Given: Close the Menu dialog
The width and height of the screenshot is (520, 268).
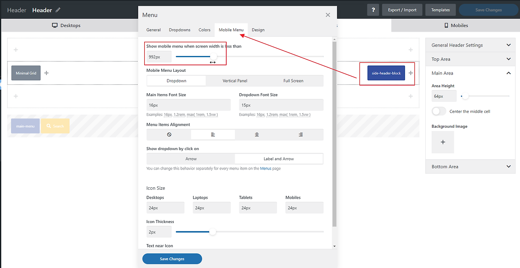Looking at the screenshot, I should (328, 15).
